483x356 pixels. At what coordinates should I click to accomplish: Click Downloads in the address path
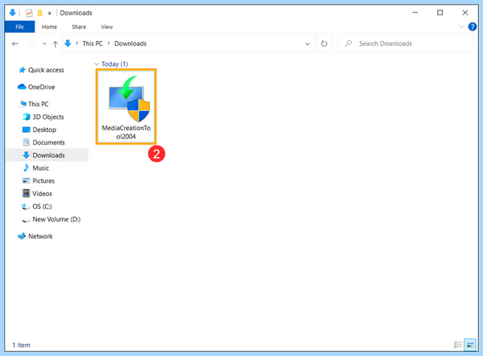[x=130, y=43]
